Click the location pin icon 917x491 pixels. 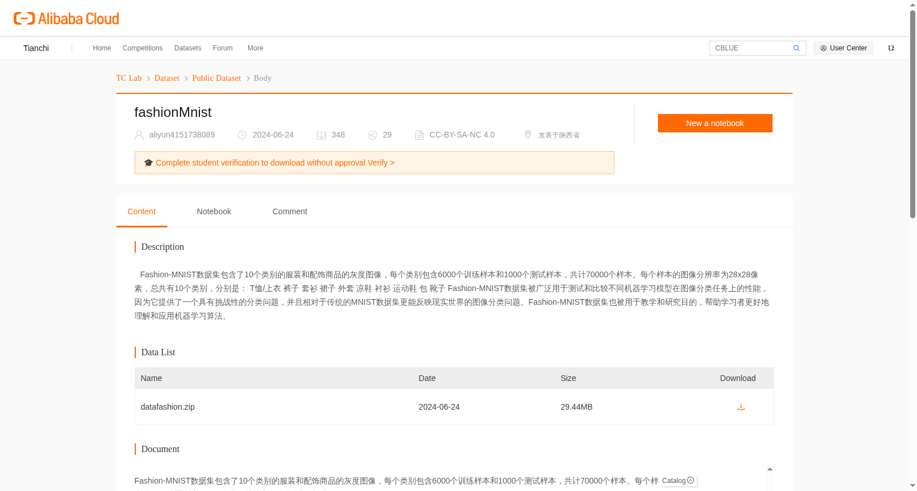pos(528,135)
